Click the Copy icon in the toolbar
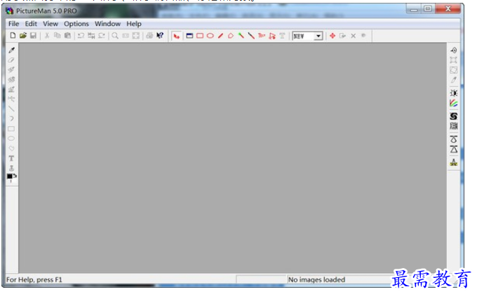This screenshot has height=301, width=477. (57, 36)
